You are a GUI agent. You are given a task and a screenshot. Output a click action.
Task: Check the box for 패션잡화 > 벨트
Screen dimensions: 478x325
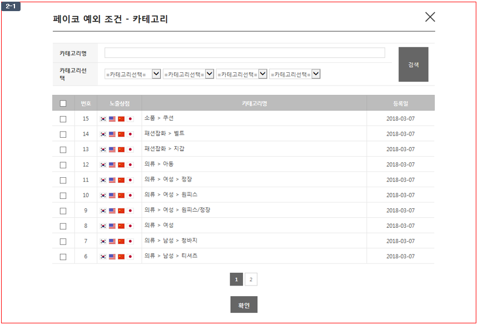pyautogui.click(x=63, y=134)
